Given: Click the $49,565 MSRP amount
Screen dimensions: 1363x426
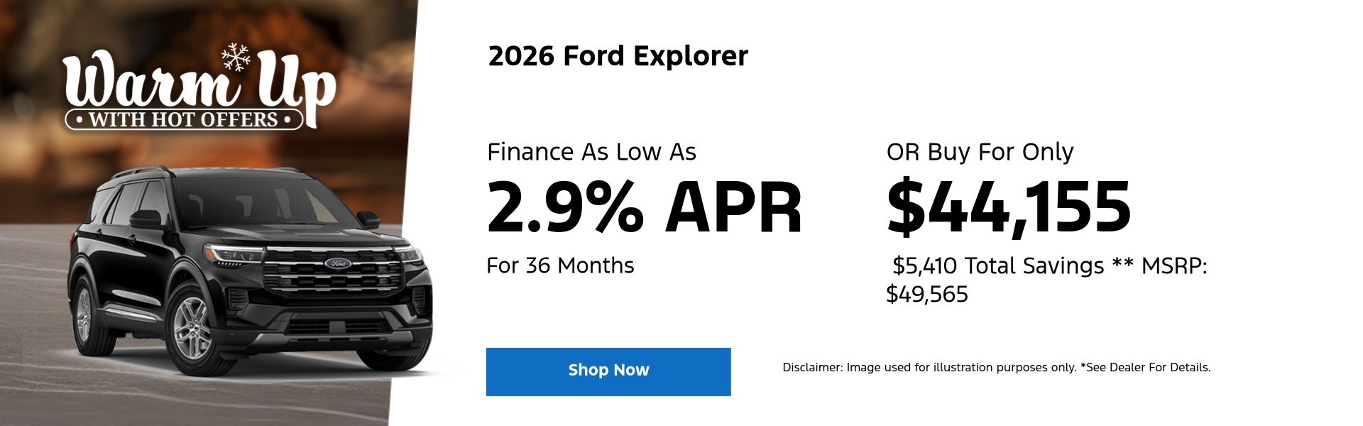Looking at the screenshot, I should (926, 295).
